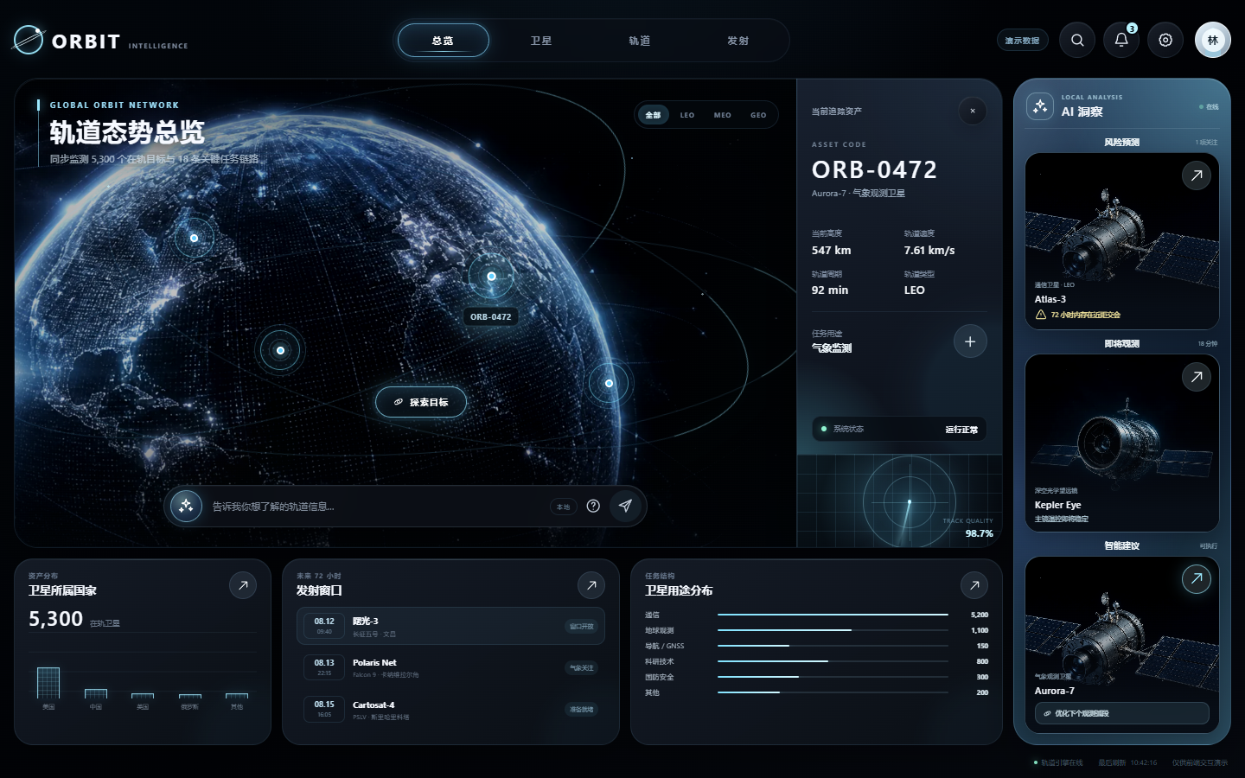The image size is (1245, 778).
Task: Open the 林 user avatar
Action: coord(1213,40)
